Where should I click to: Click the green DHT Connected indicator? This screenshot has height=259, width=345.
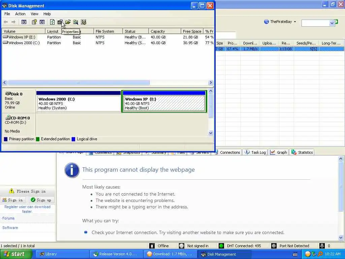coord(221,246)
